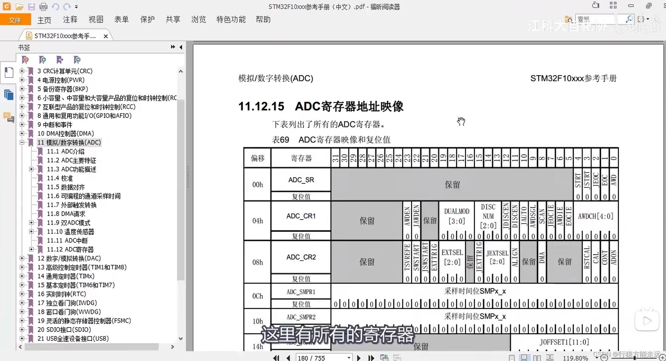Expand the 3 CRC计算单元(CRC) bookmark
Image resolution: width=666 pixels, height=361 pixels.
(22, 71)
